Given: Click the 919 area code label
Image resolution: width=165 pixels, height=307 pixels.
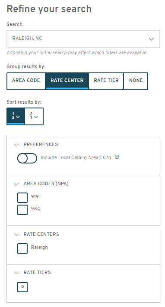Looking at the screenshot, I should coord(35,196).
